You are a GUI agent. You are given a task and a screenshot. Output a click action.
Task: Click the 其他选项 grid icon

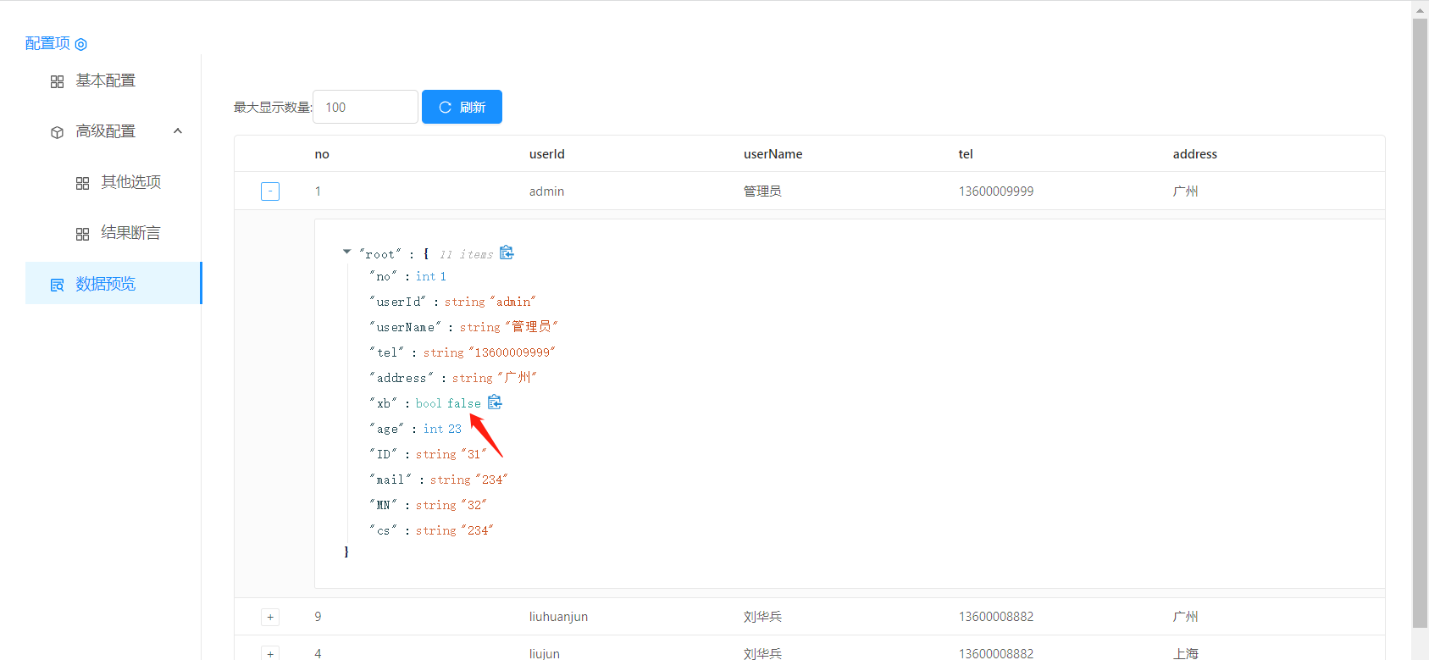[x=82, y=183]
